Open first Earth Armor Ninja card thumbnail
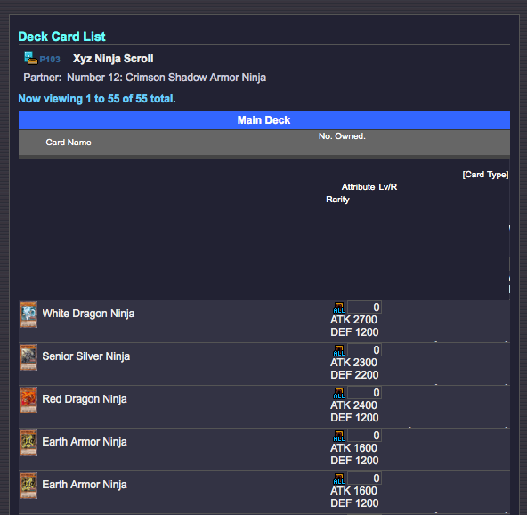The image size is (527, 515). pyautogui.click(x=28, y=443)
